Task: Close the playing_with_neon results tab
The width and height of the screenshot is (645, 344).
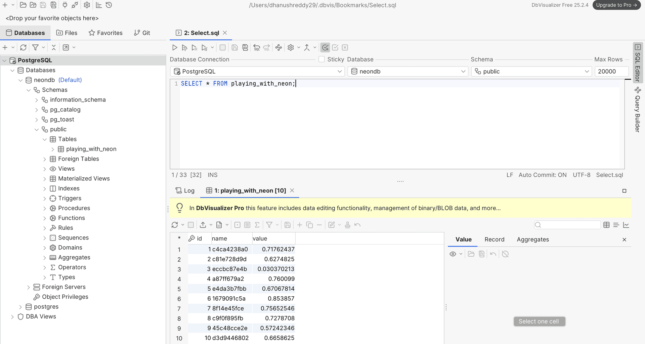Action: (292, 190)
